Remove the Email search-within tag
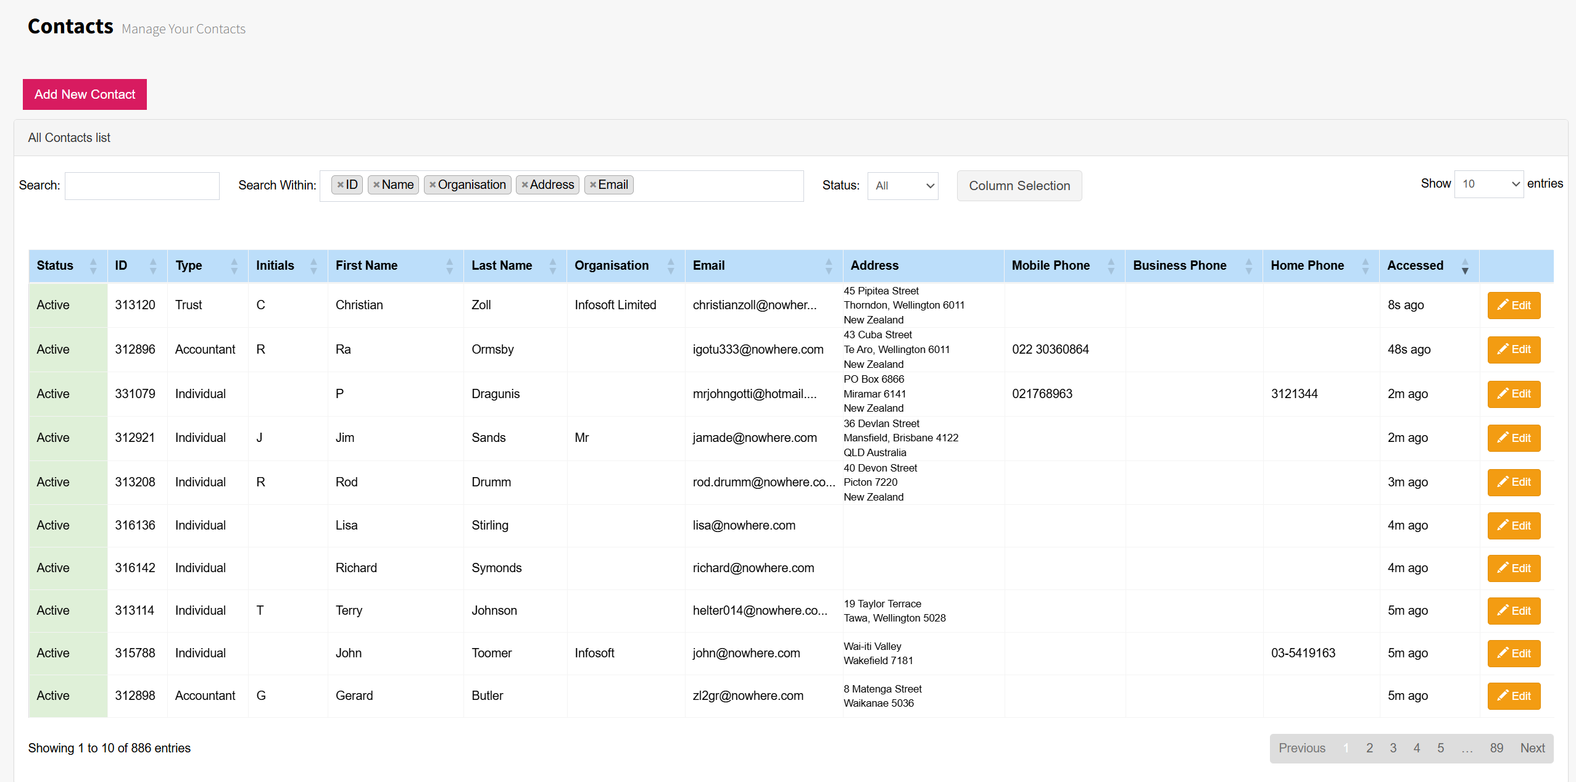Image resolution: width=1576 pixels, height=782 pixels. pos(593,185)
